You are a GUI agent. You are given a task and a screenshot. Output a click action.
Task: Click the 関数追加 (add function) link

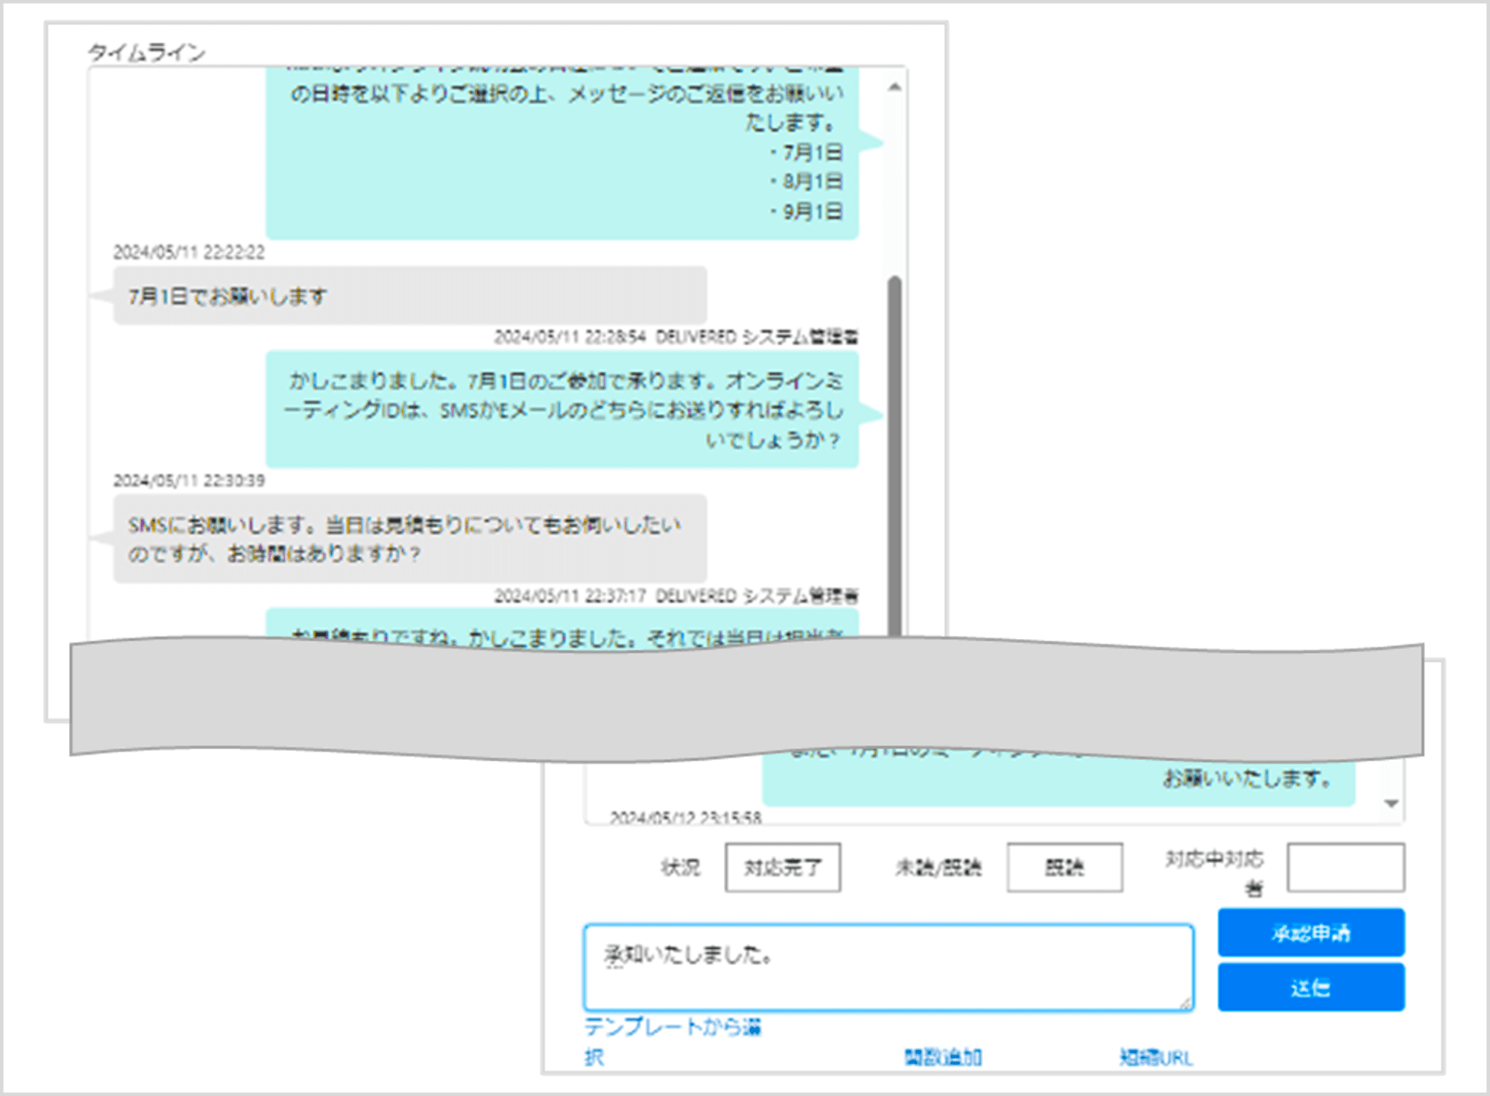[944, 1057]
